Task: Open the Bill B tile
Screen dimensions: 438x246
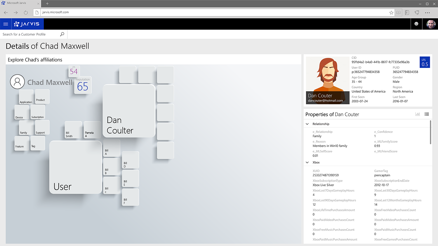Action: (x=112, y=167)
